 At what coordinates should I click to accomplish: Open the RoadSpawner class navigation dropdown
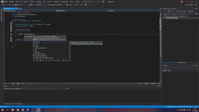click(81, 11)
